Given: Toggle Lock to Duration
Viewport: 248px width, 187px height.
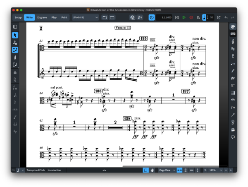Looking at the screenshot, I should (x=15, y=72).
